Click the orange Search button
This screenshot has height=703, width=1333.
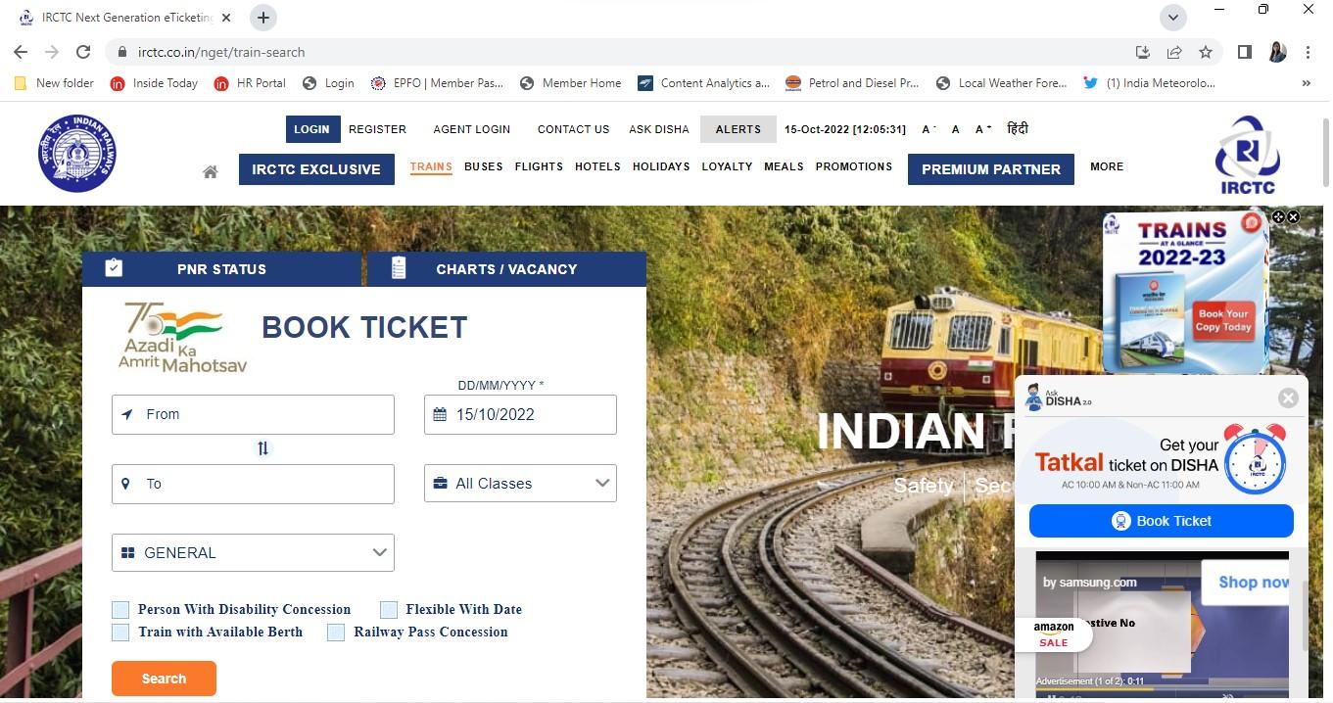coord(164,679)
